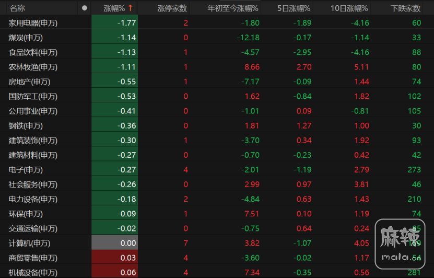The width and height of the screenshot is (434, 278).
Task: Click the 10日涨幅% column header
Action: click(349, 8)
